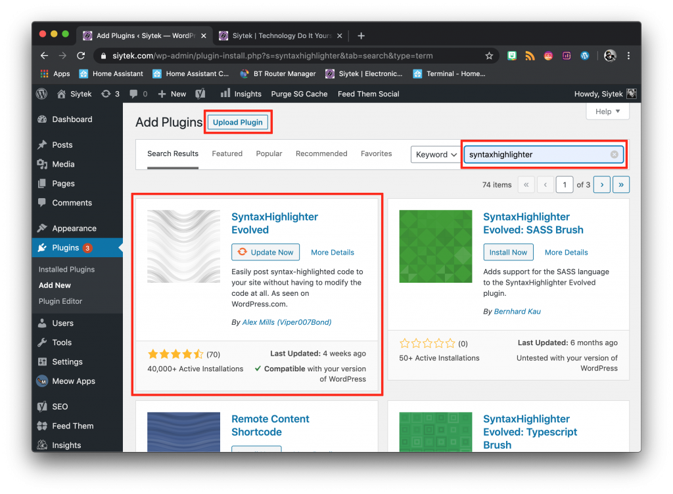
Task: Open the Remote Content Shortcode plugin title
Action: 270,426
